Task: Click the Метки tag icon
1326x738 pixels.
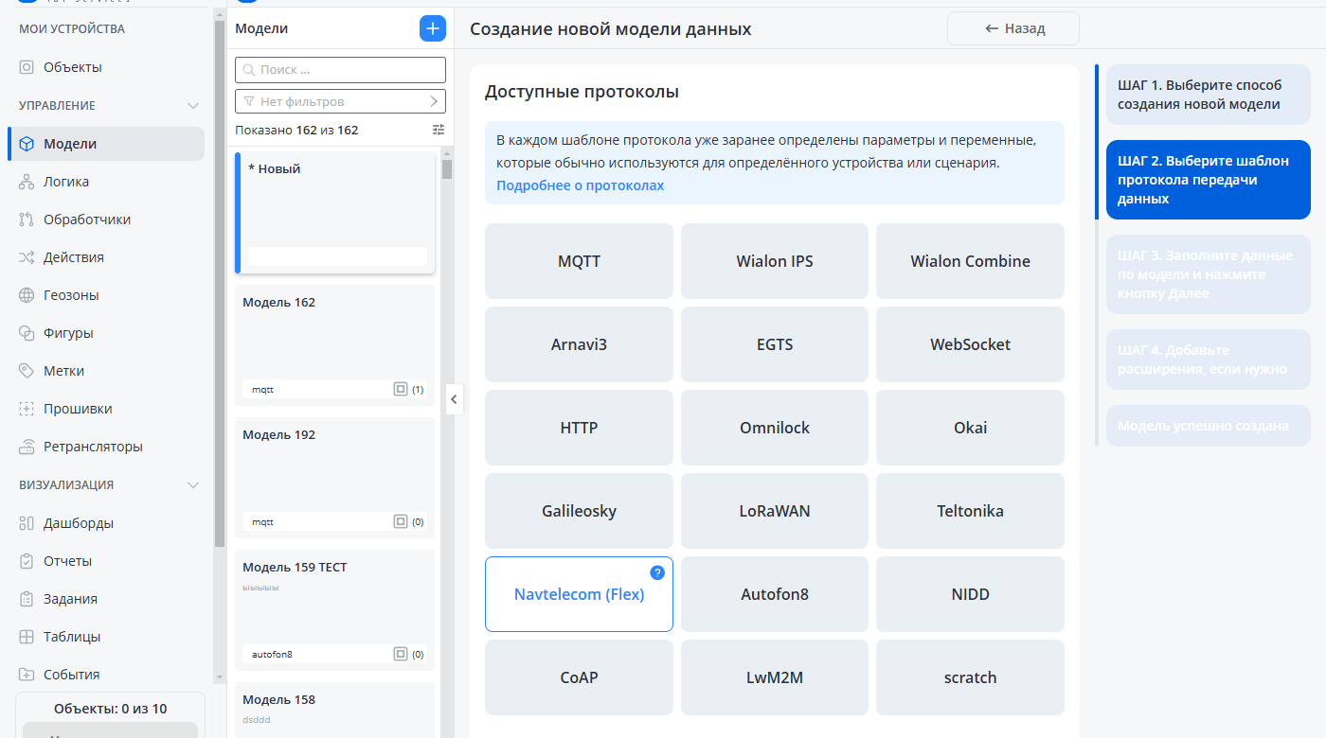Action: [x=27, y=371]
